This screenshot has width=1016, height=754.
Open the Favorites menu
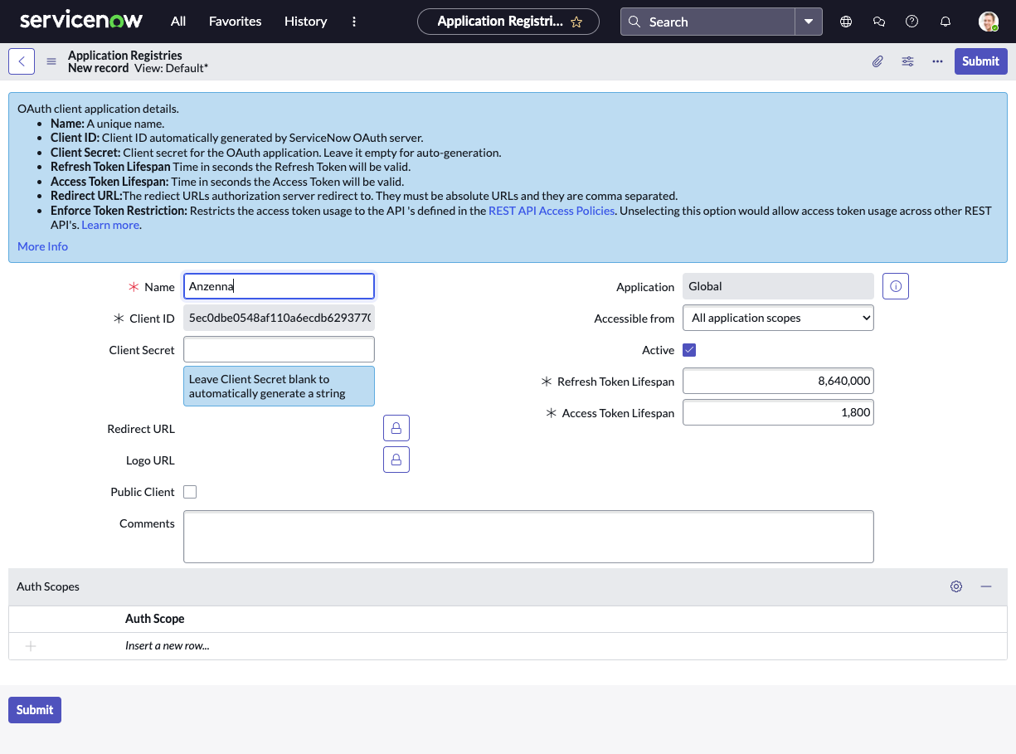[235, 22]
